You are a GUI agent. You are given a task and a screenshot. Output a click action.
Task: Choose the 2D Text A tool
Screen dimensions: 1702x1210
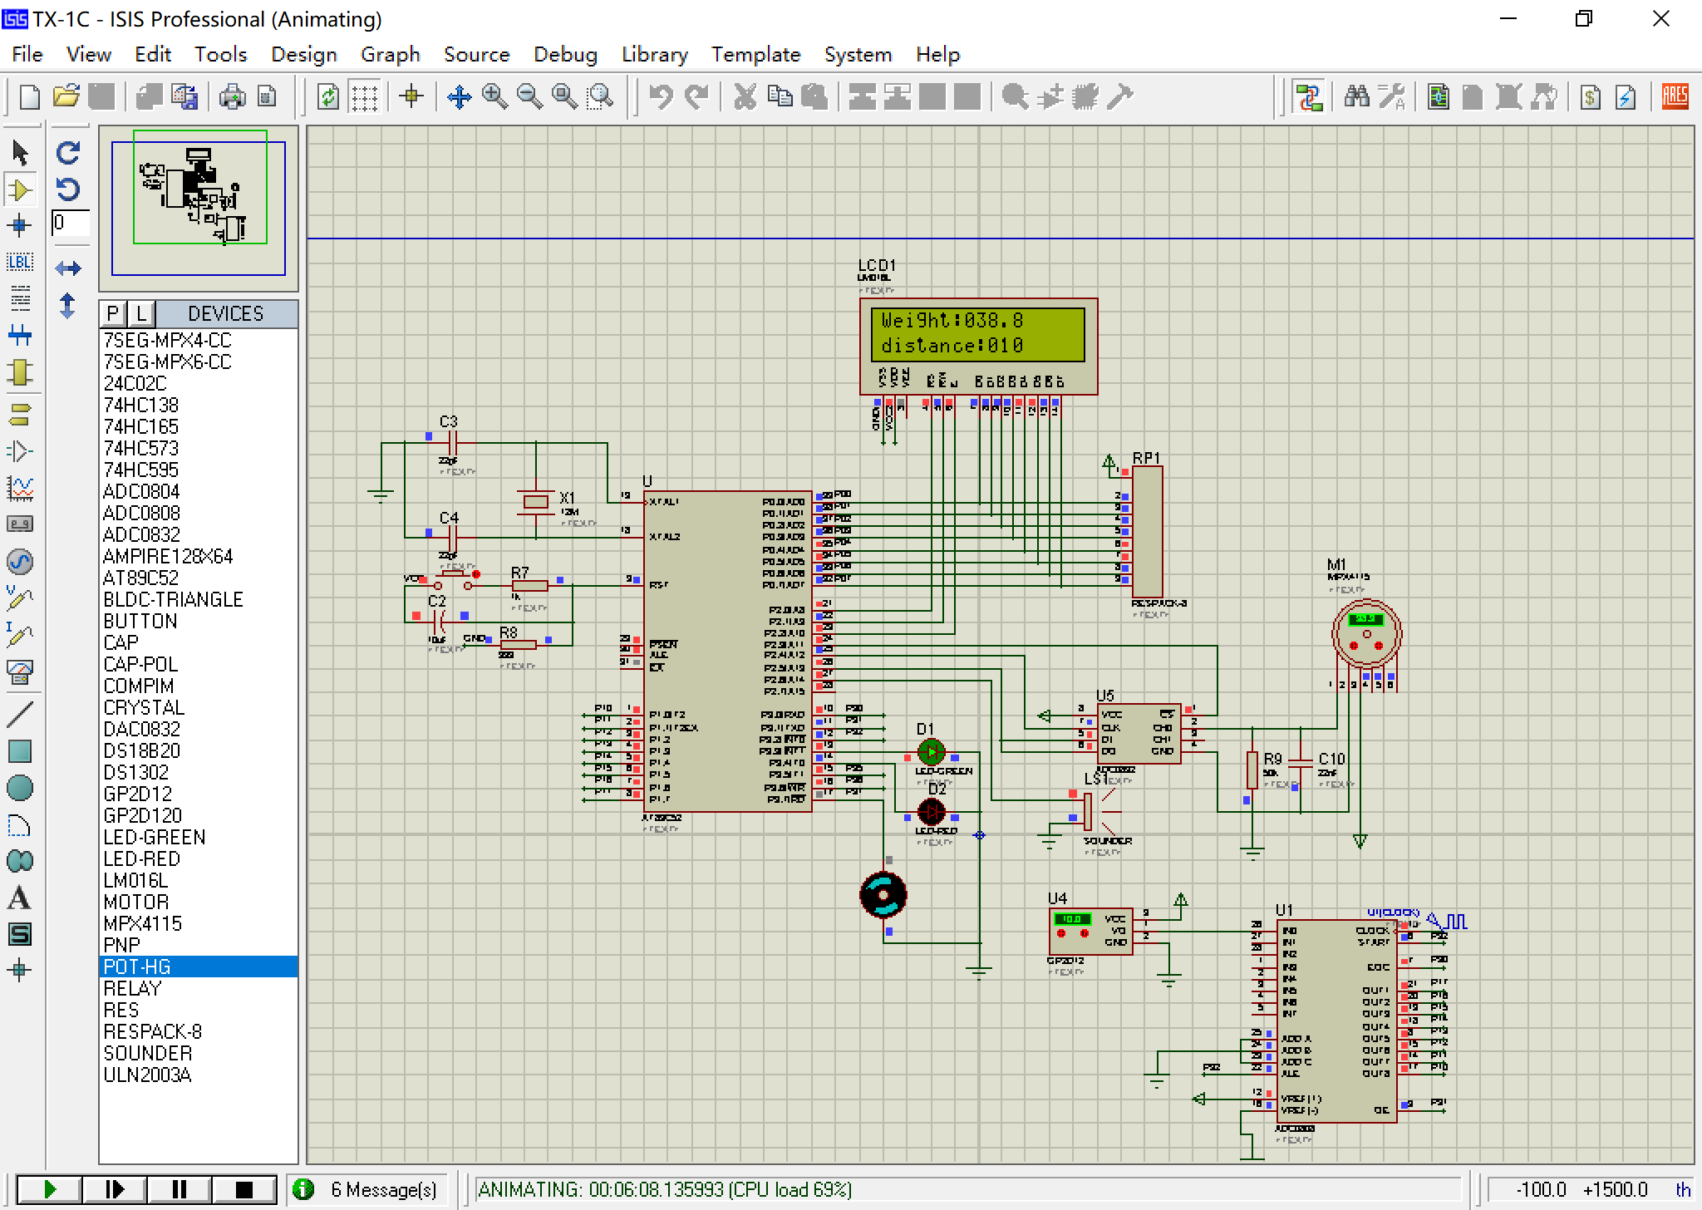pyautogui.click(x=20, y=898)
